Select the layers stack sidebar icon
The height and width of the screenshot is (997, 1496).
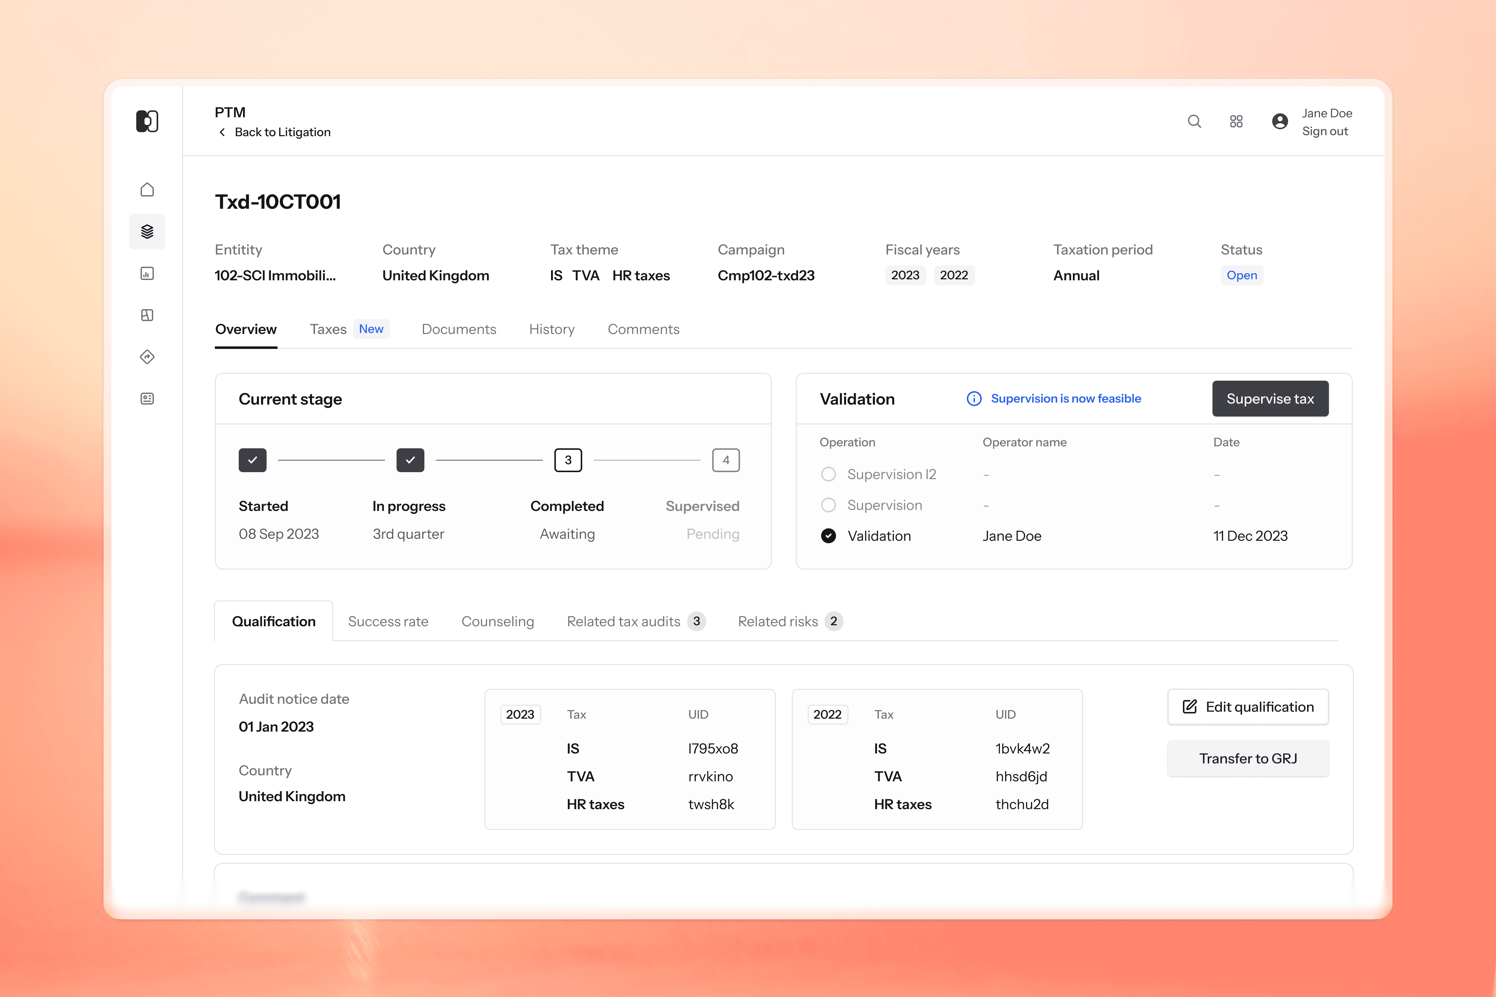[x=147, y=232]
